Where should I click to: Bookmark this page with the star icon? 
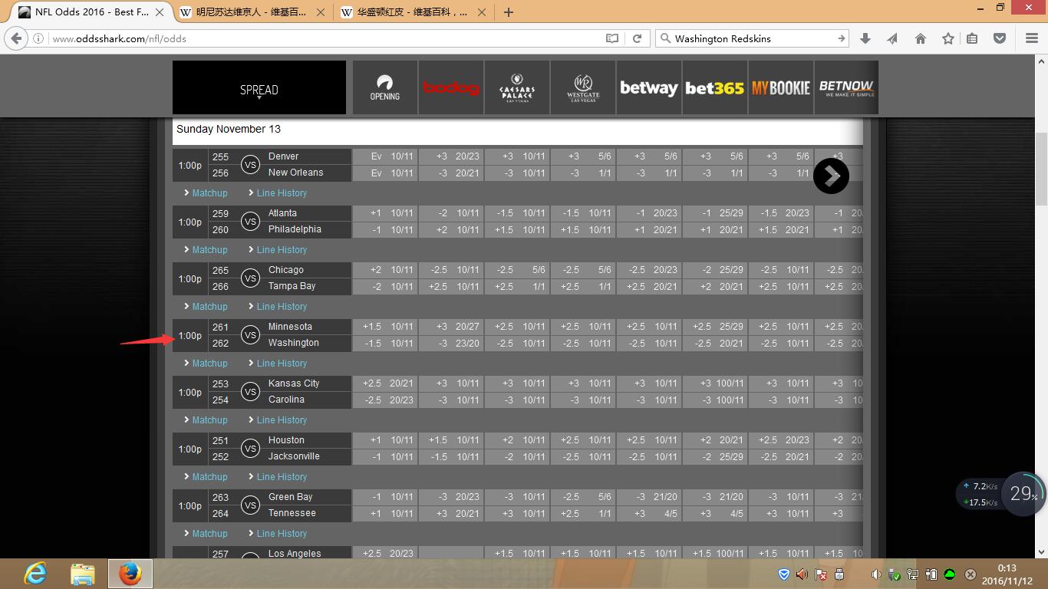coord(948,38)
